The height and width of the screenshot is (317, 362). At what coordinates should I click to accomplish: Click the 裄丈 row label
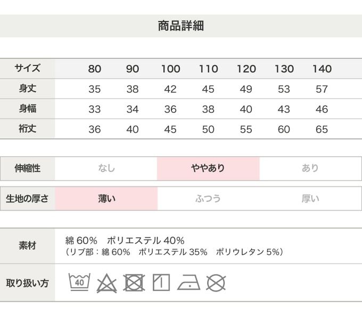pos(27,129)
